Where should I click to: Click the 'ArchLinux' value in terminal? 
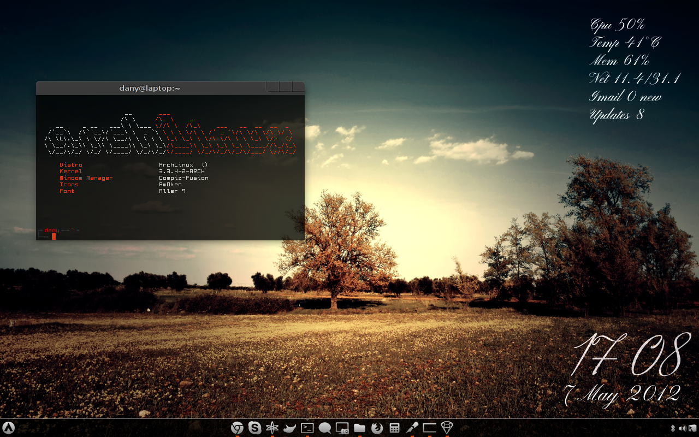coord(176,165)
